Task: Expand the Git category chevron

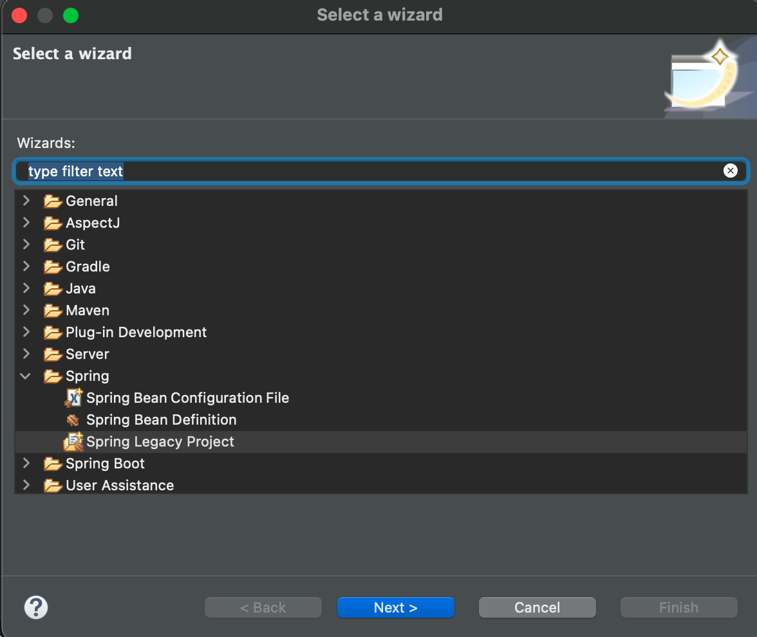Action: point(26,245)
